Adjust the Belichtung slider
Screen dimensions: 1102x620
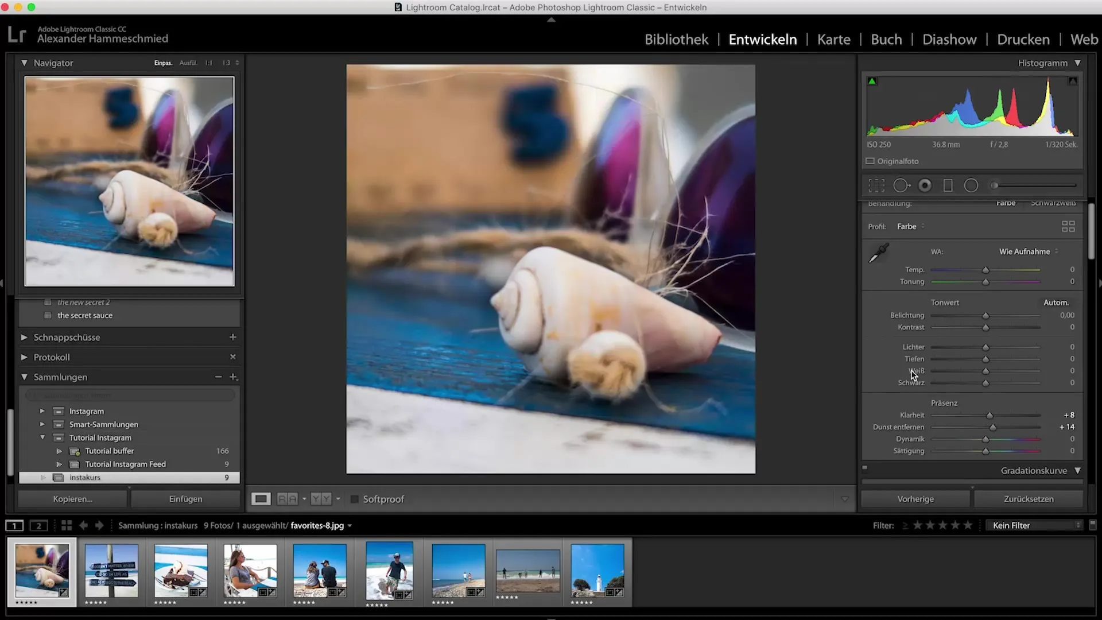pyautogui.click(x=985, y=315)
